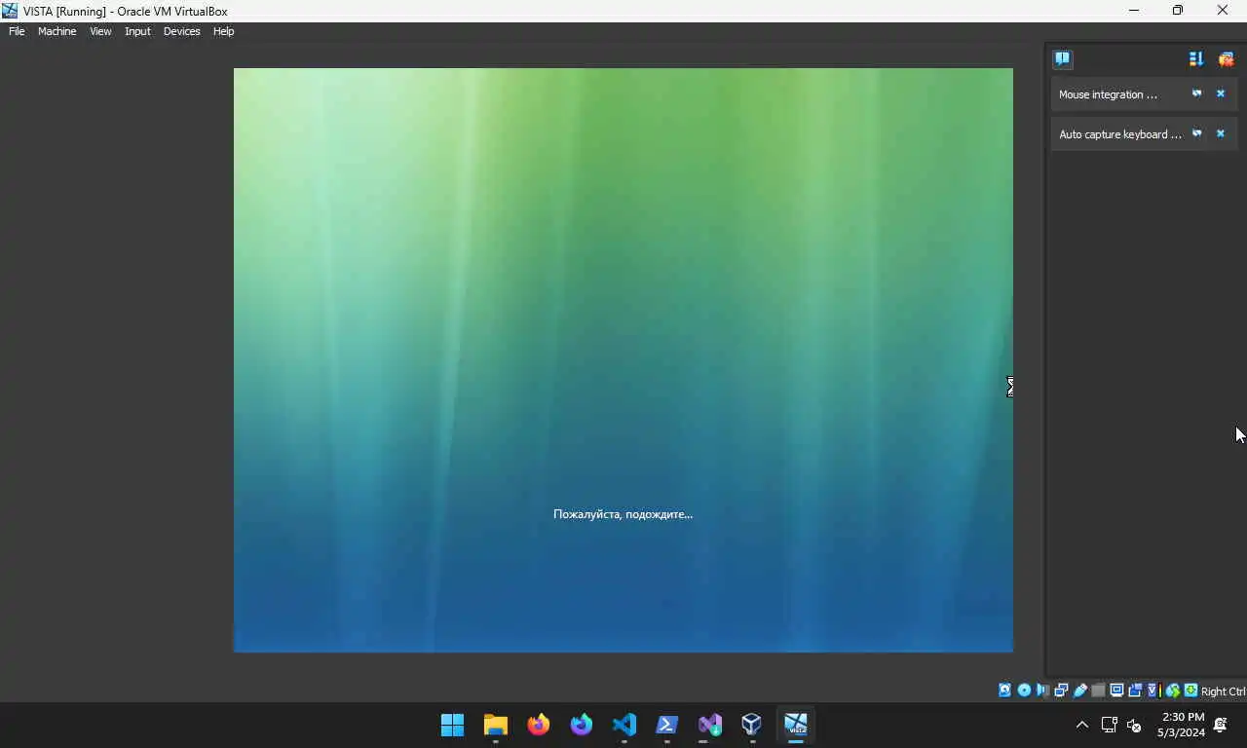Click the audio speaker status bar icon

(x=1042, y=690)
